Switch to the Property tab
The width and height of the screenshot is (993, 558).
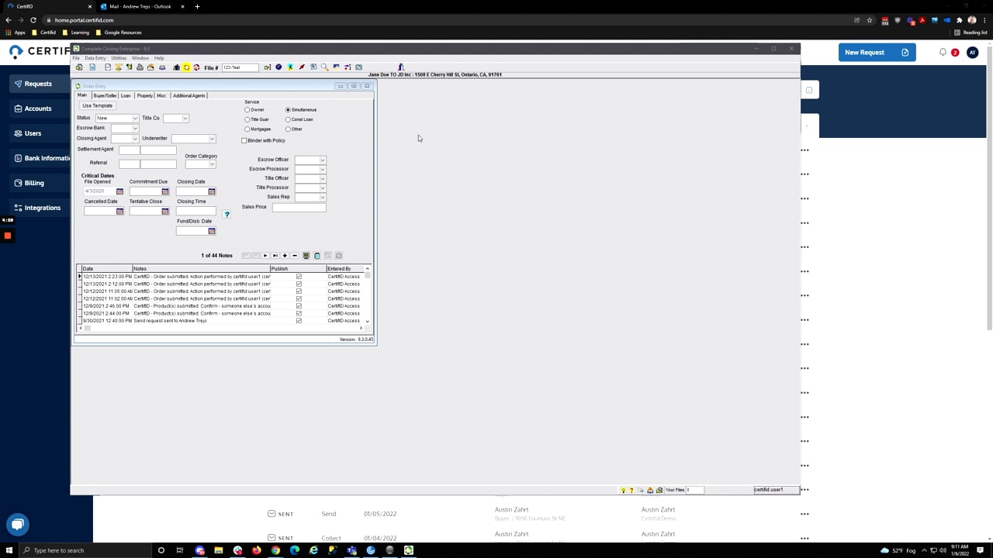[145, 95]
